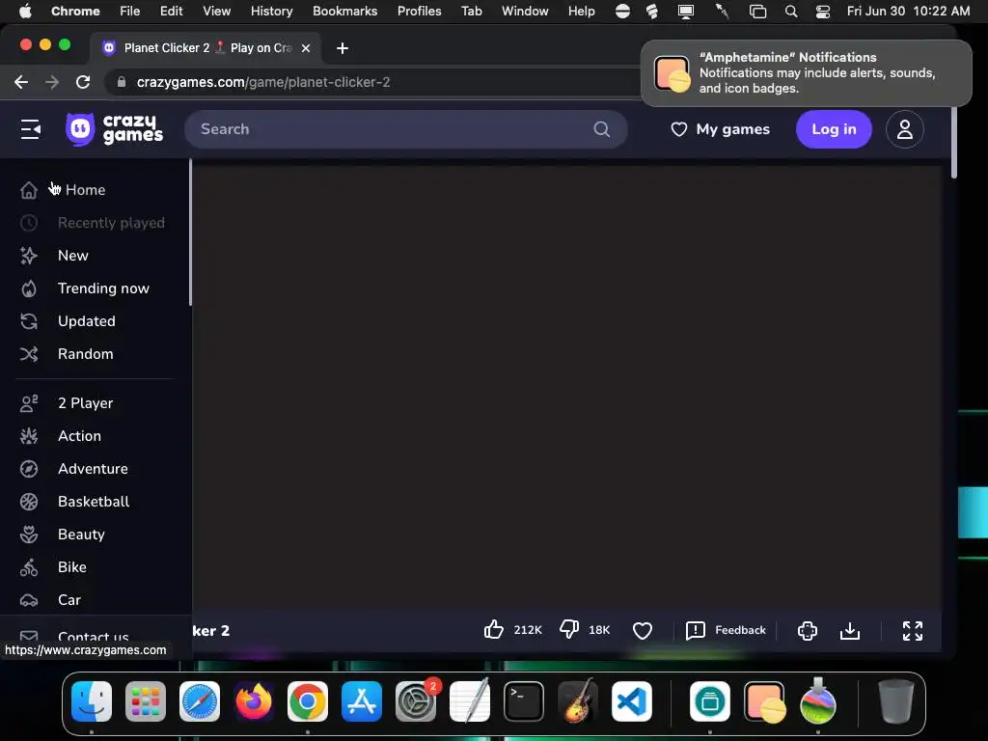The width and height of the screenshot is (988, 741).
Task: Open My games list
Action: [x=720, y=129]
